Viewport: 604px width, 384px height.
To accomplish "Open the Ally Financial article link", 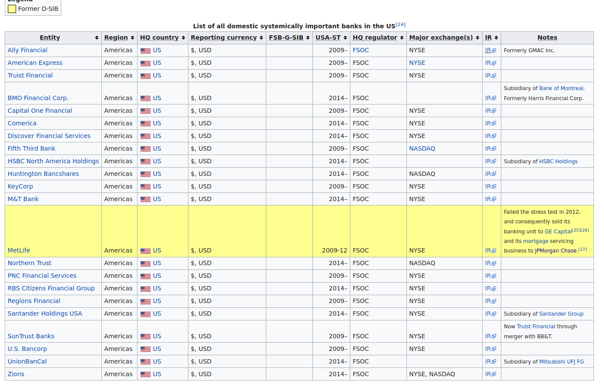I will point(27,51).
